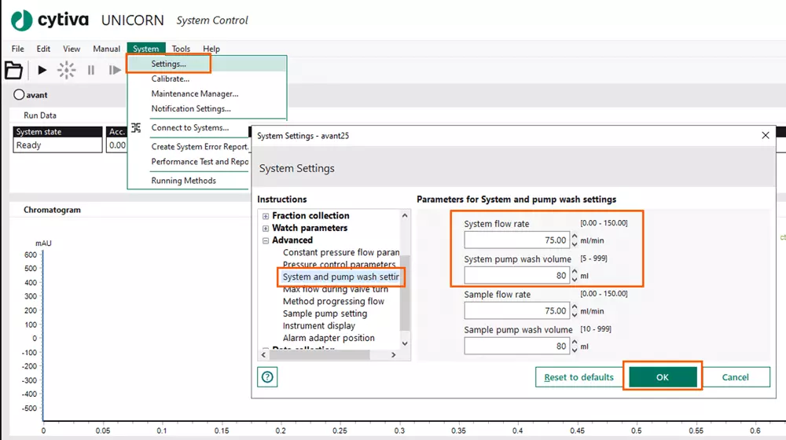The width and height of the screenshot is (786, 440).
Task: Decrease System pump wash volume value
Action: 575,279
